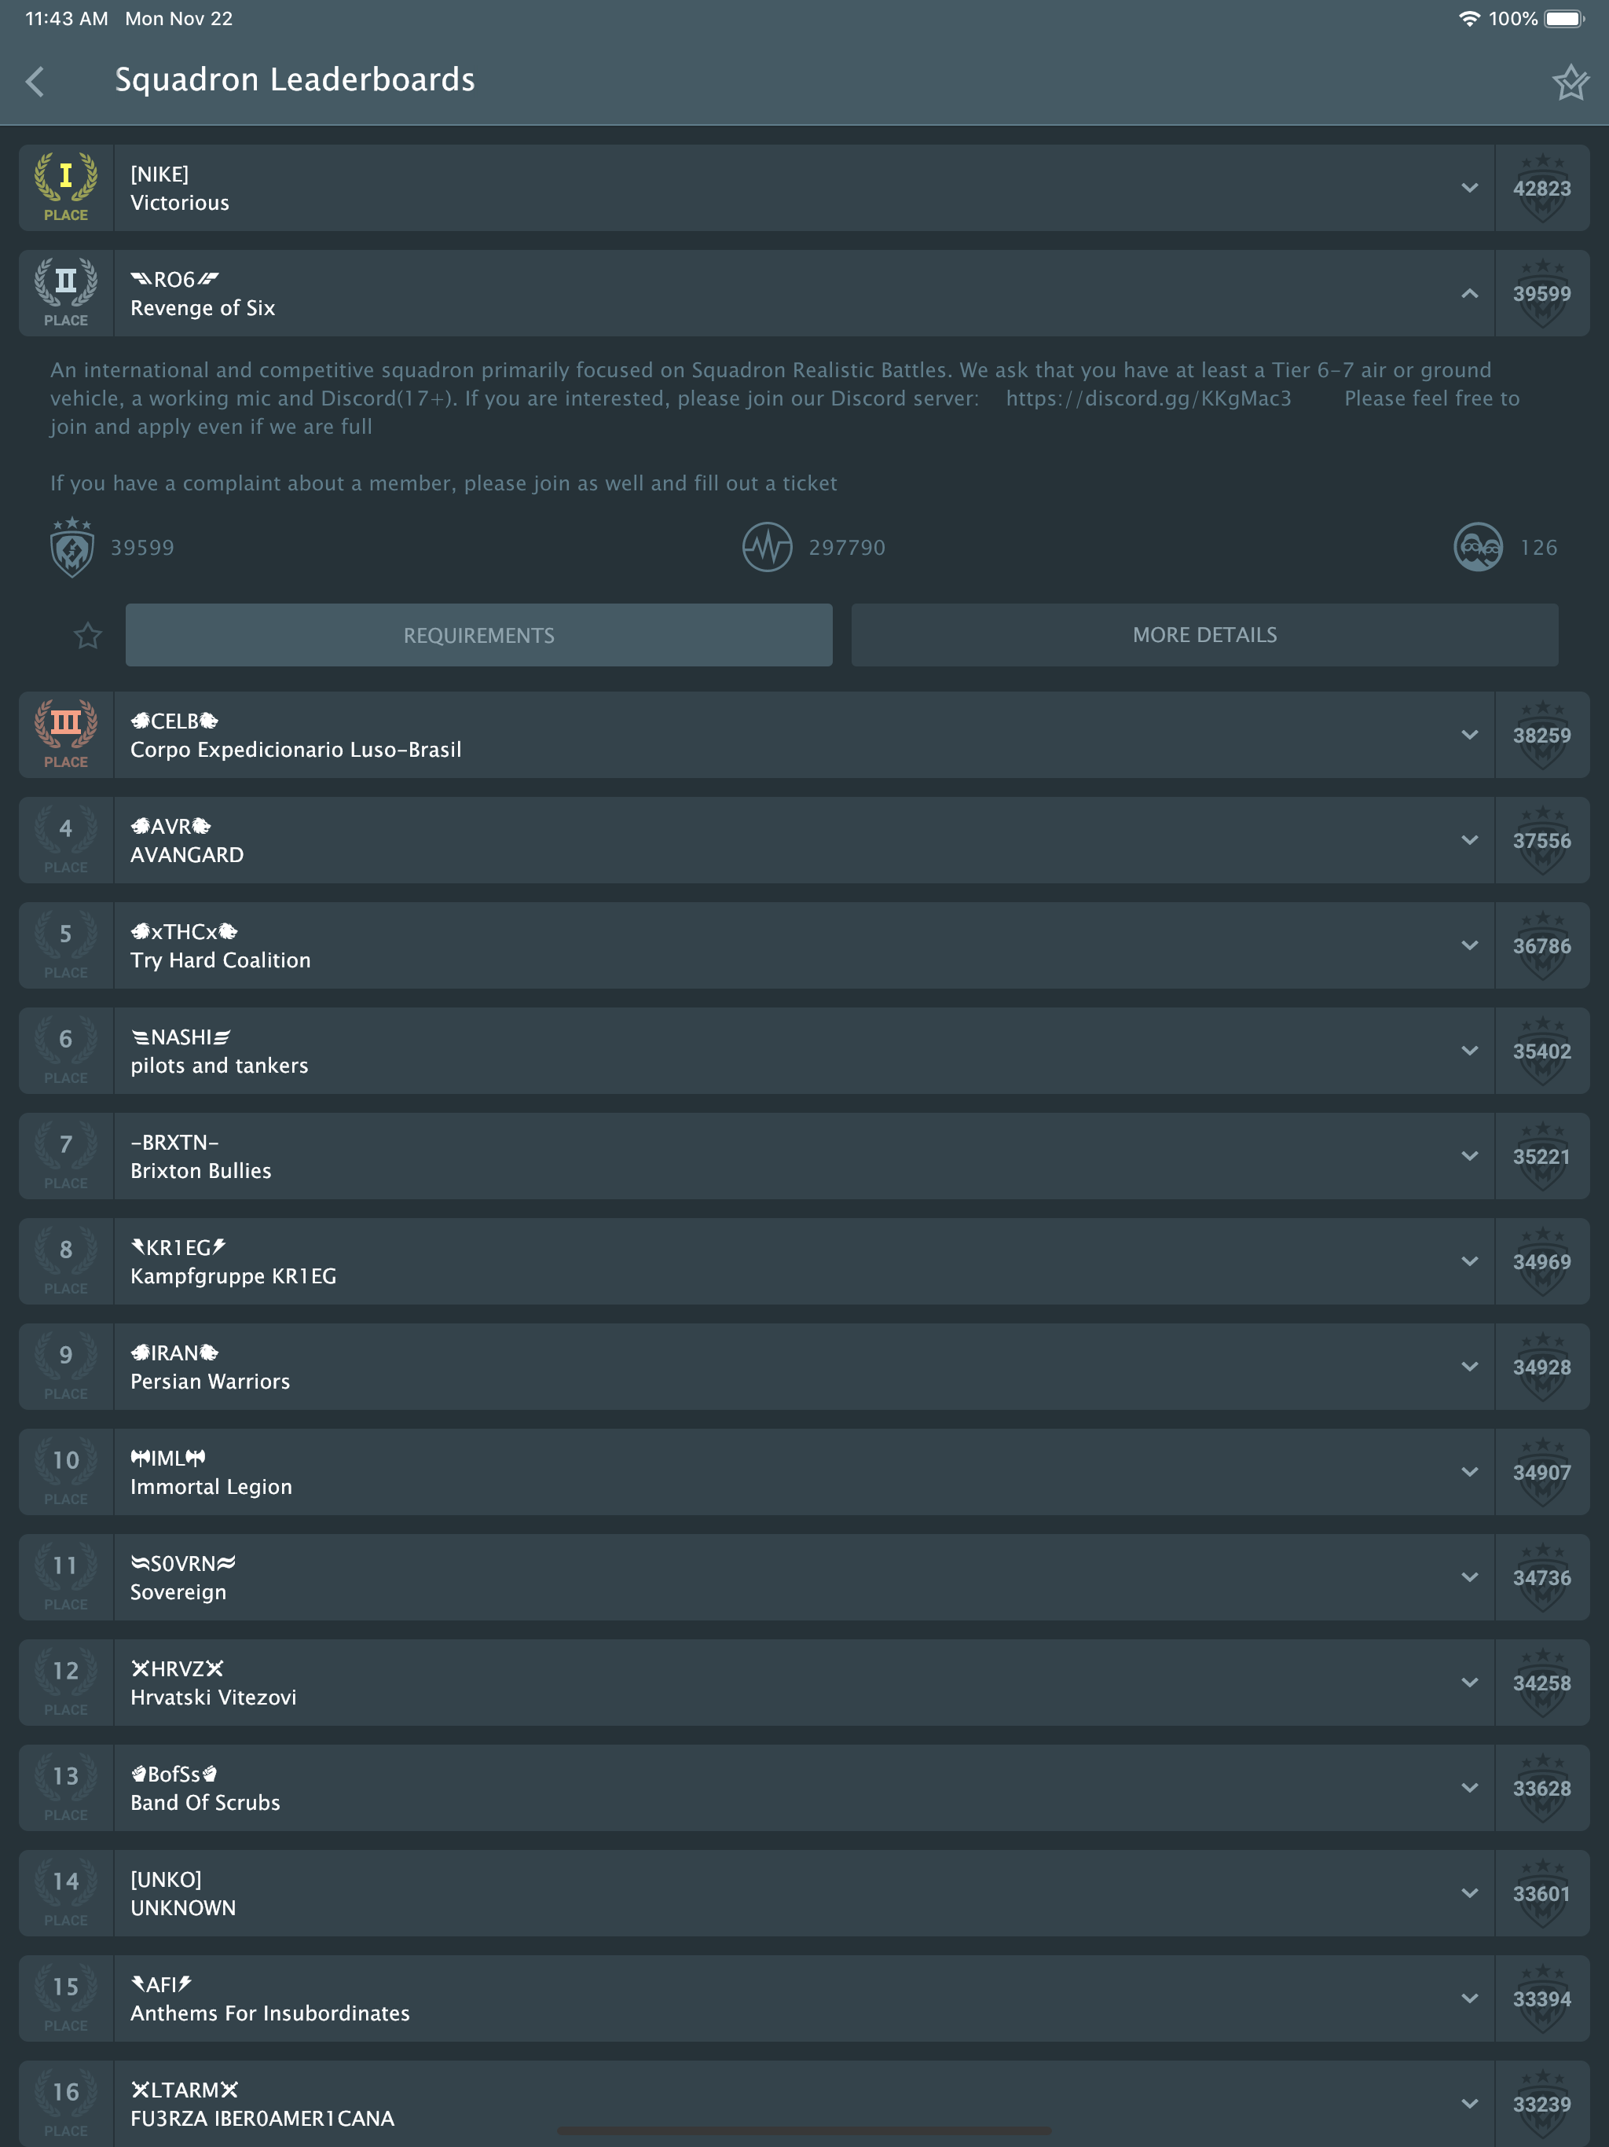Tap the second place laurel badge
The height and width of the screenshot is (2147, 1609).
click(x=66, y=293)
